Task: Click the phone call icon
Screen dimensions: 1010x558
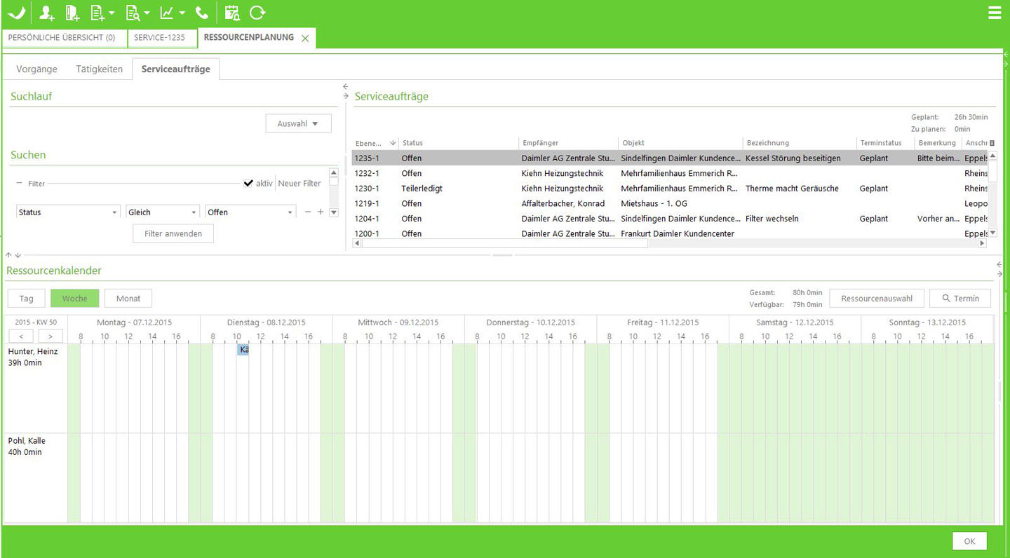Action: click(x=202, y=13)
